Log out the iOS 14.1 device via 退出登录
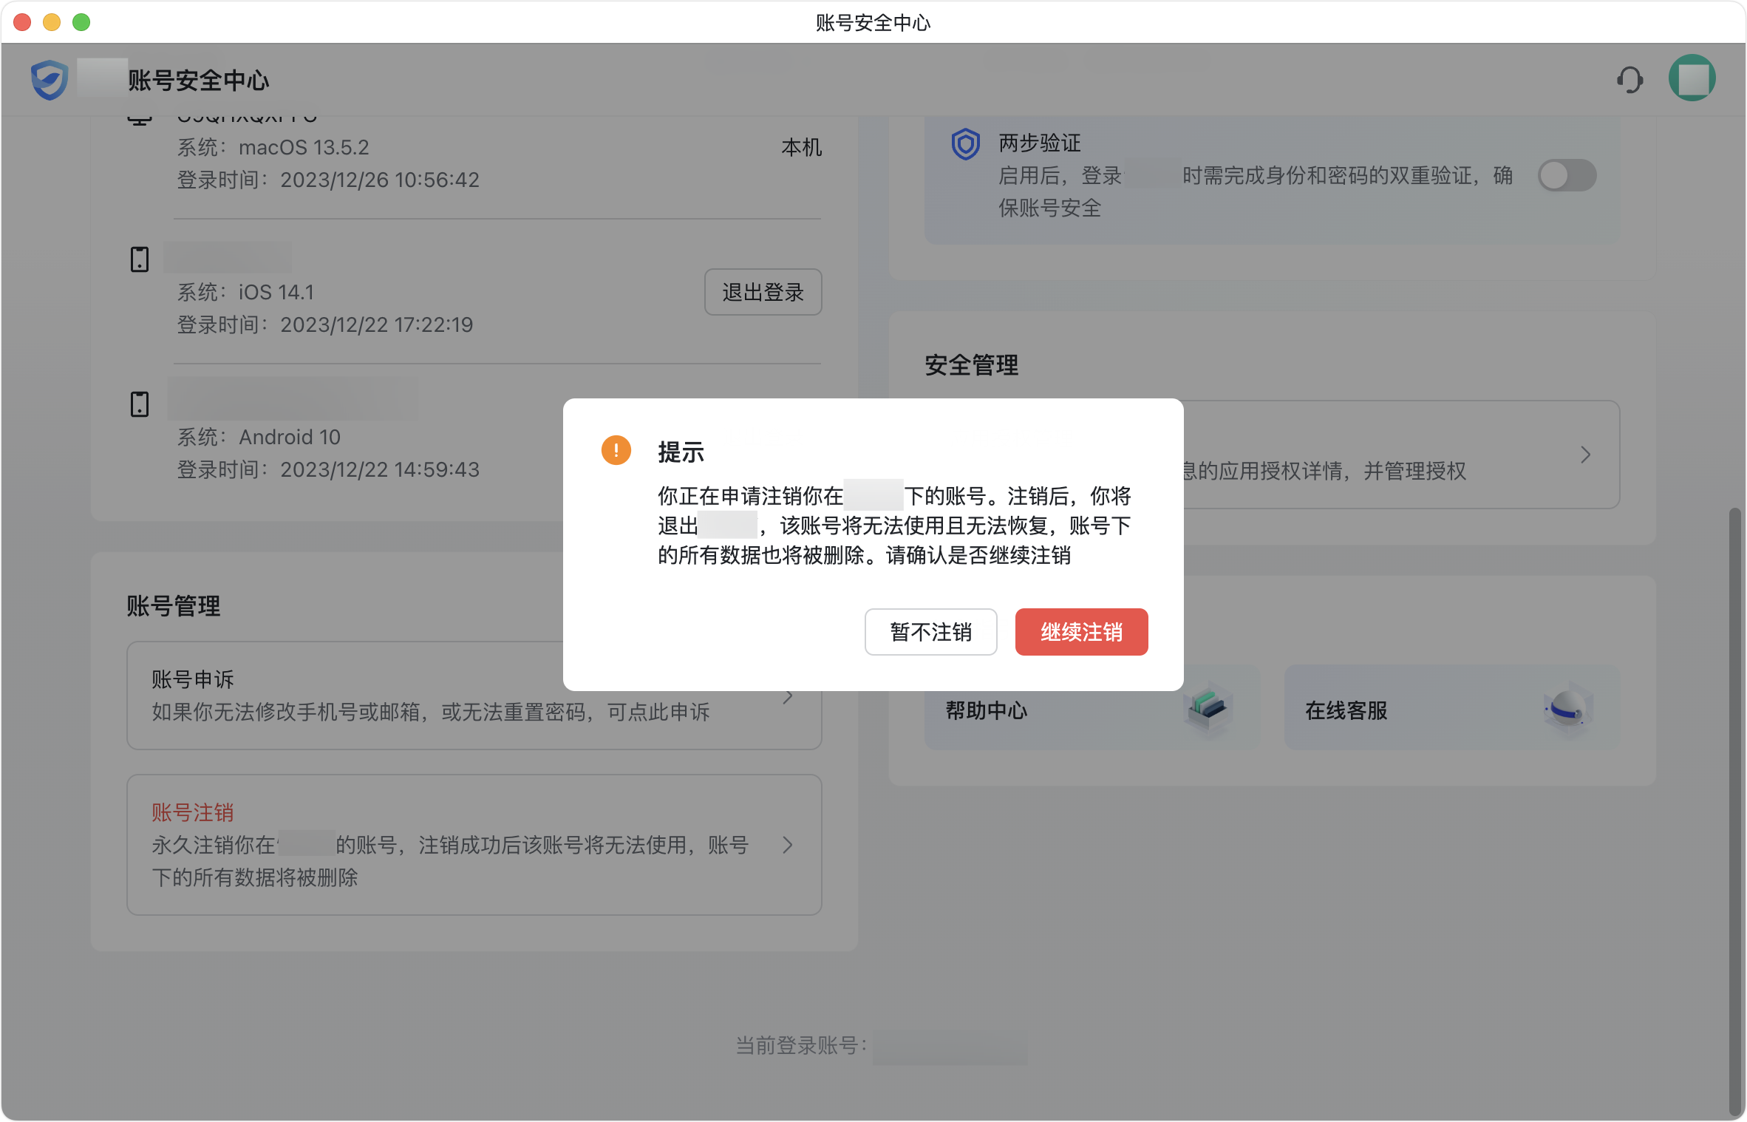 [x=763, y=292]
